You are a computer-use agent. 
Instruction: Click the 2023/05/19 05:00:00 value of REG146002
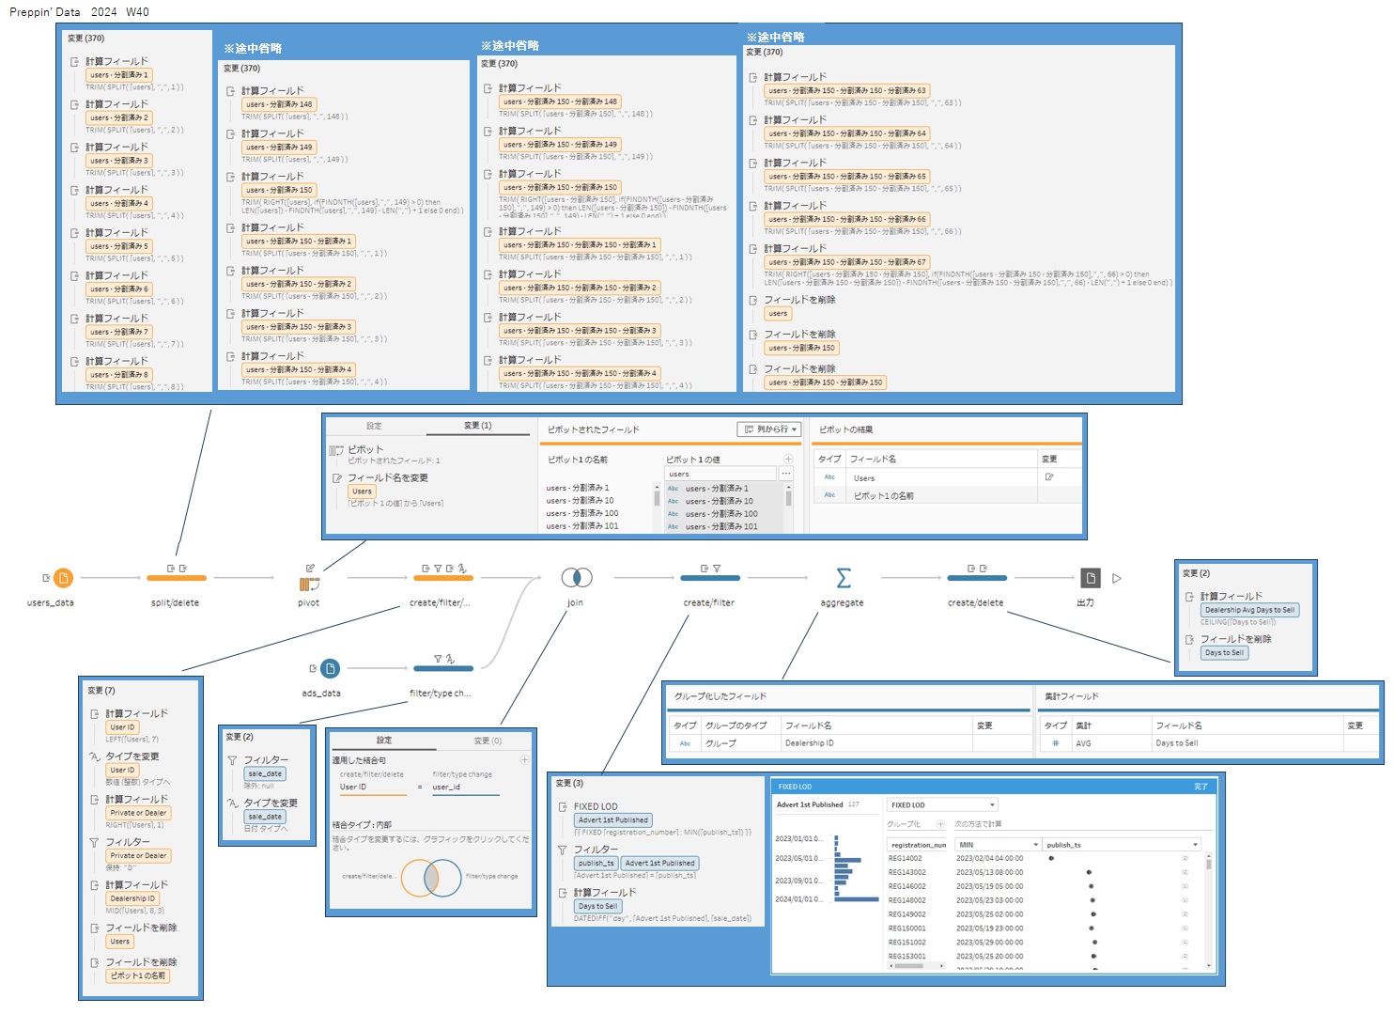(x=990, y=886)
